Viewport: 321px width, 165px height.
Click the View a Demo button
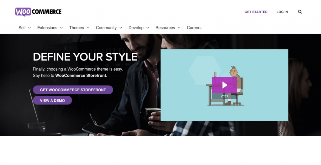tap(52, 100)
